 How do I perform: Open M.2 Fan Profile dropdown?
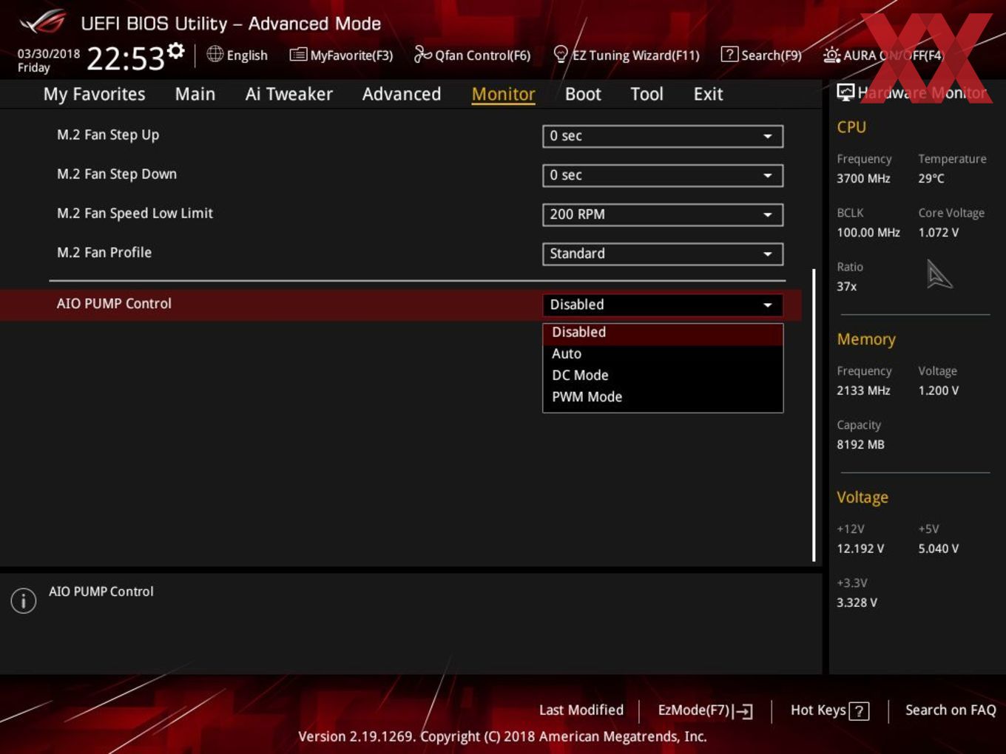[x=663, y=254]
